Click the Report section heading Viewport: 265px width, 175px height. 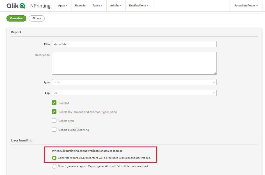pos(16,32)
